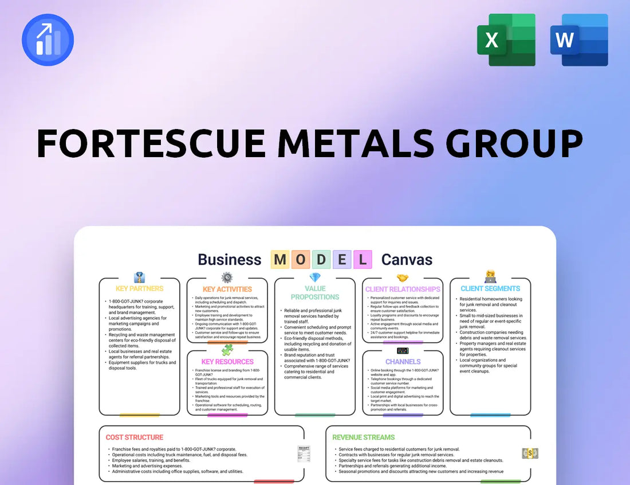Click the FORTESCUE METALS GROUP title
Viewport: 630px width, 485px height.
click(309, 143)
